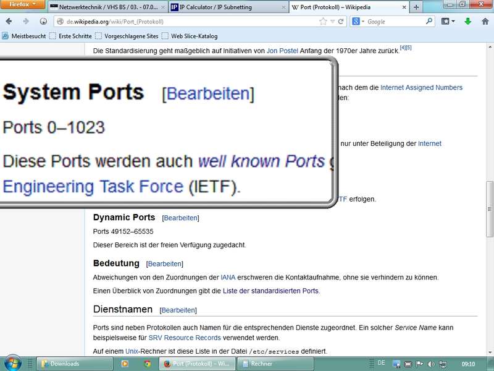Open the search engine selector dropdown
Viewport: 494px width, 371px height.
[x=358, y=22]
